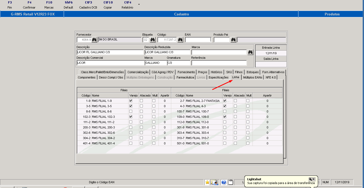364x188 pixels.
Task: Check Mult for RMS FILIAL 3-5
Action: coord(154,106)
